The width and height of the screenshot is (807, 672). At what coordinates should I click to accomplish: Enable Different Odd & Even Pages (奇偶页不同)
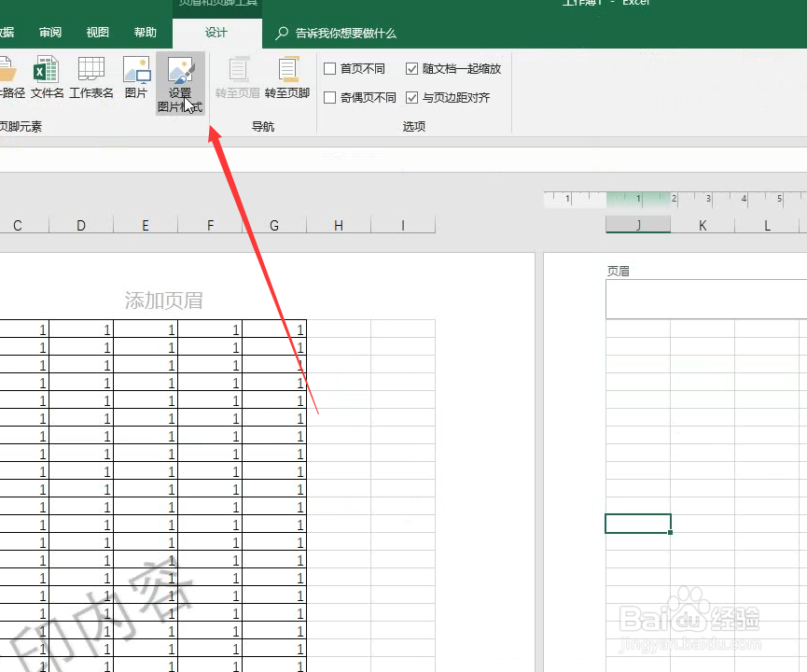(360, 97)
